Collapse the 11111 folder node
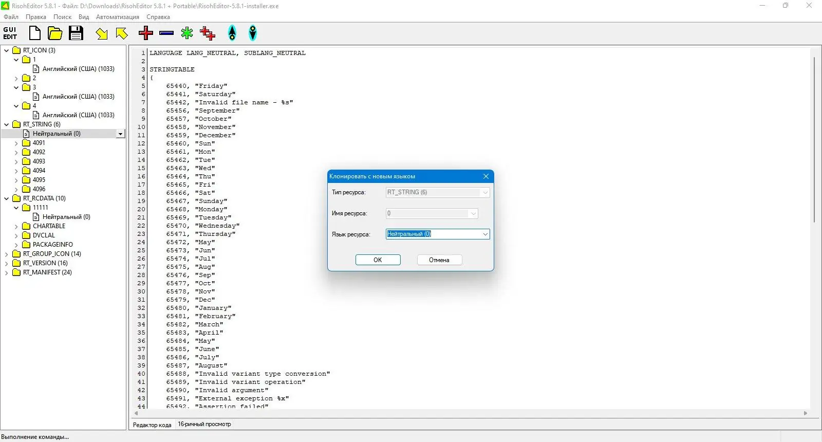The height and width of the screenshot is (442, 822). click(16, 208)
